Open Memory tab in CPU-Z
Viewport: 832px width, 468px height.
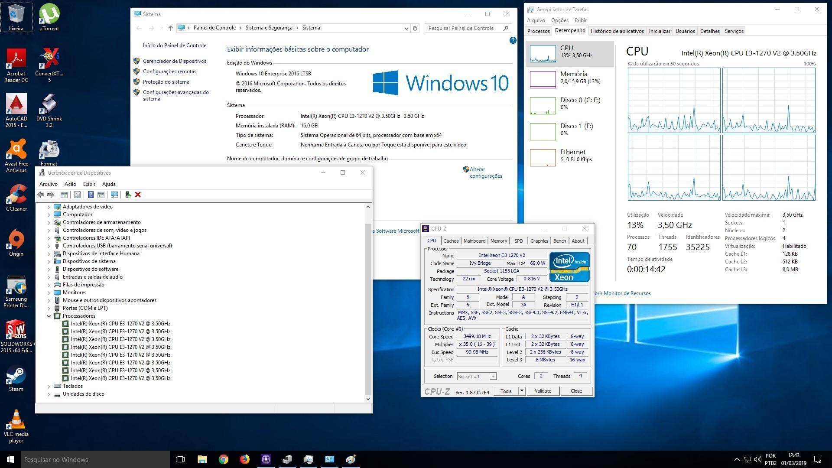(499, 241)
